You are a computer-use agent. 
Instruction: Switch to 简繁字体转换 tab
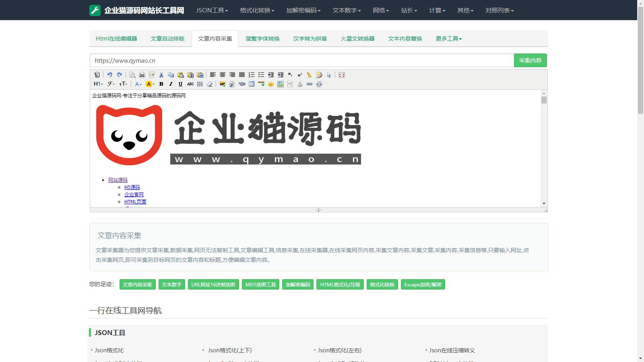click(x=262, y=39)
